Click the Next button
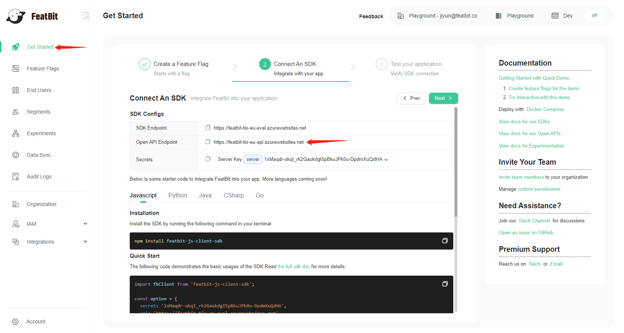624x333 pixels. [443, 98]
